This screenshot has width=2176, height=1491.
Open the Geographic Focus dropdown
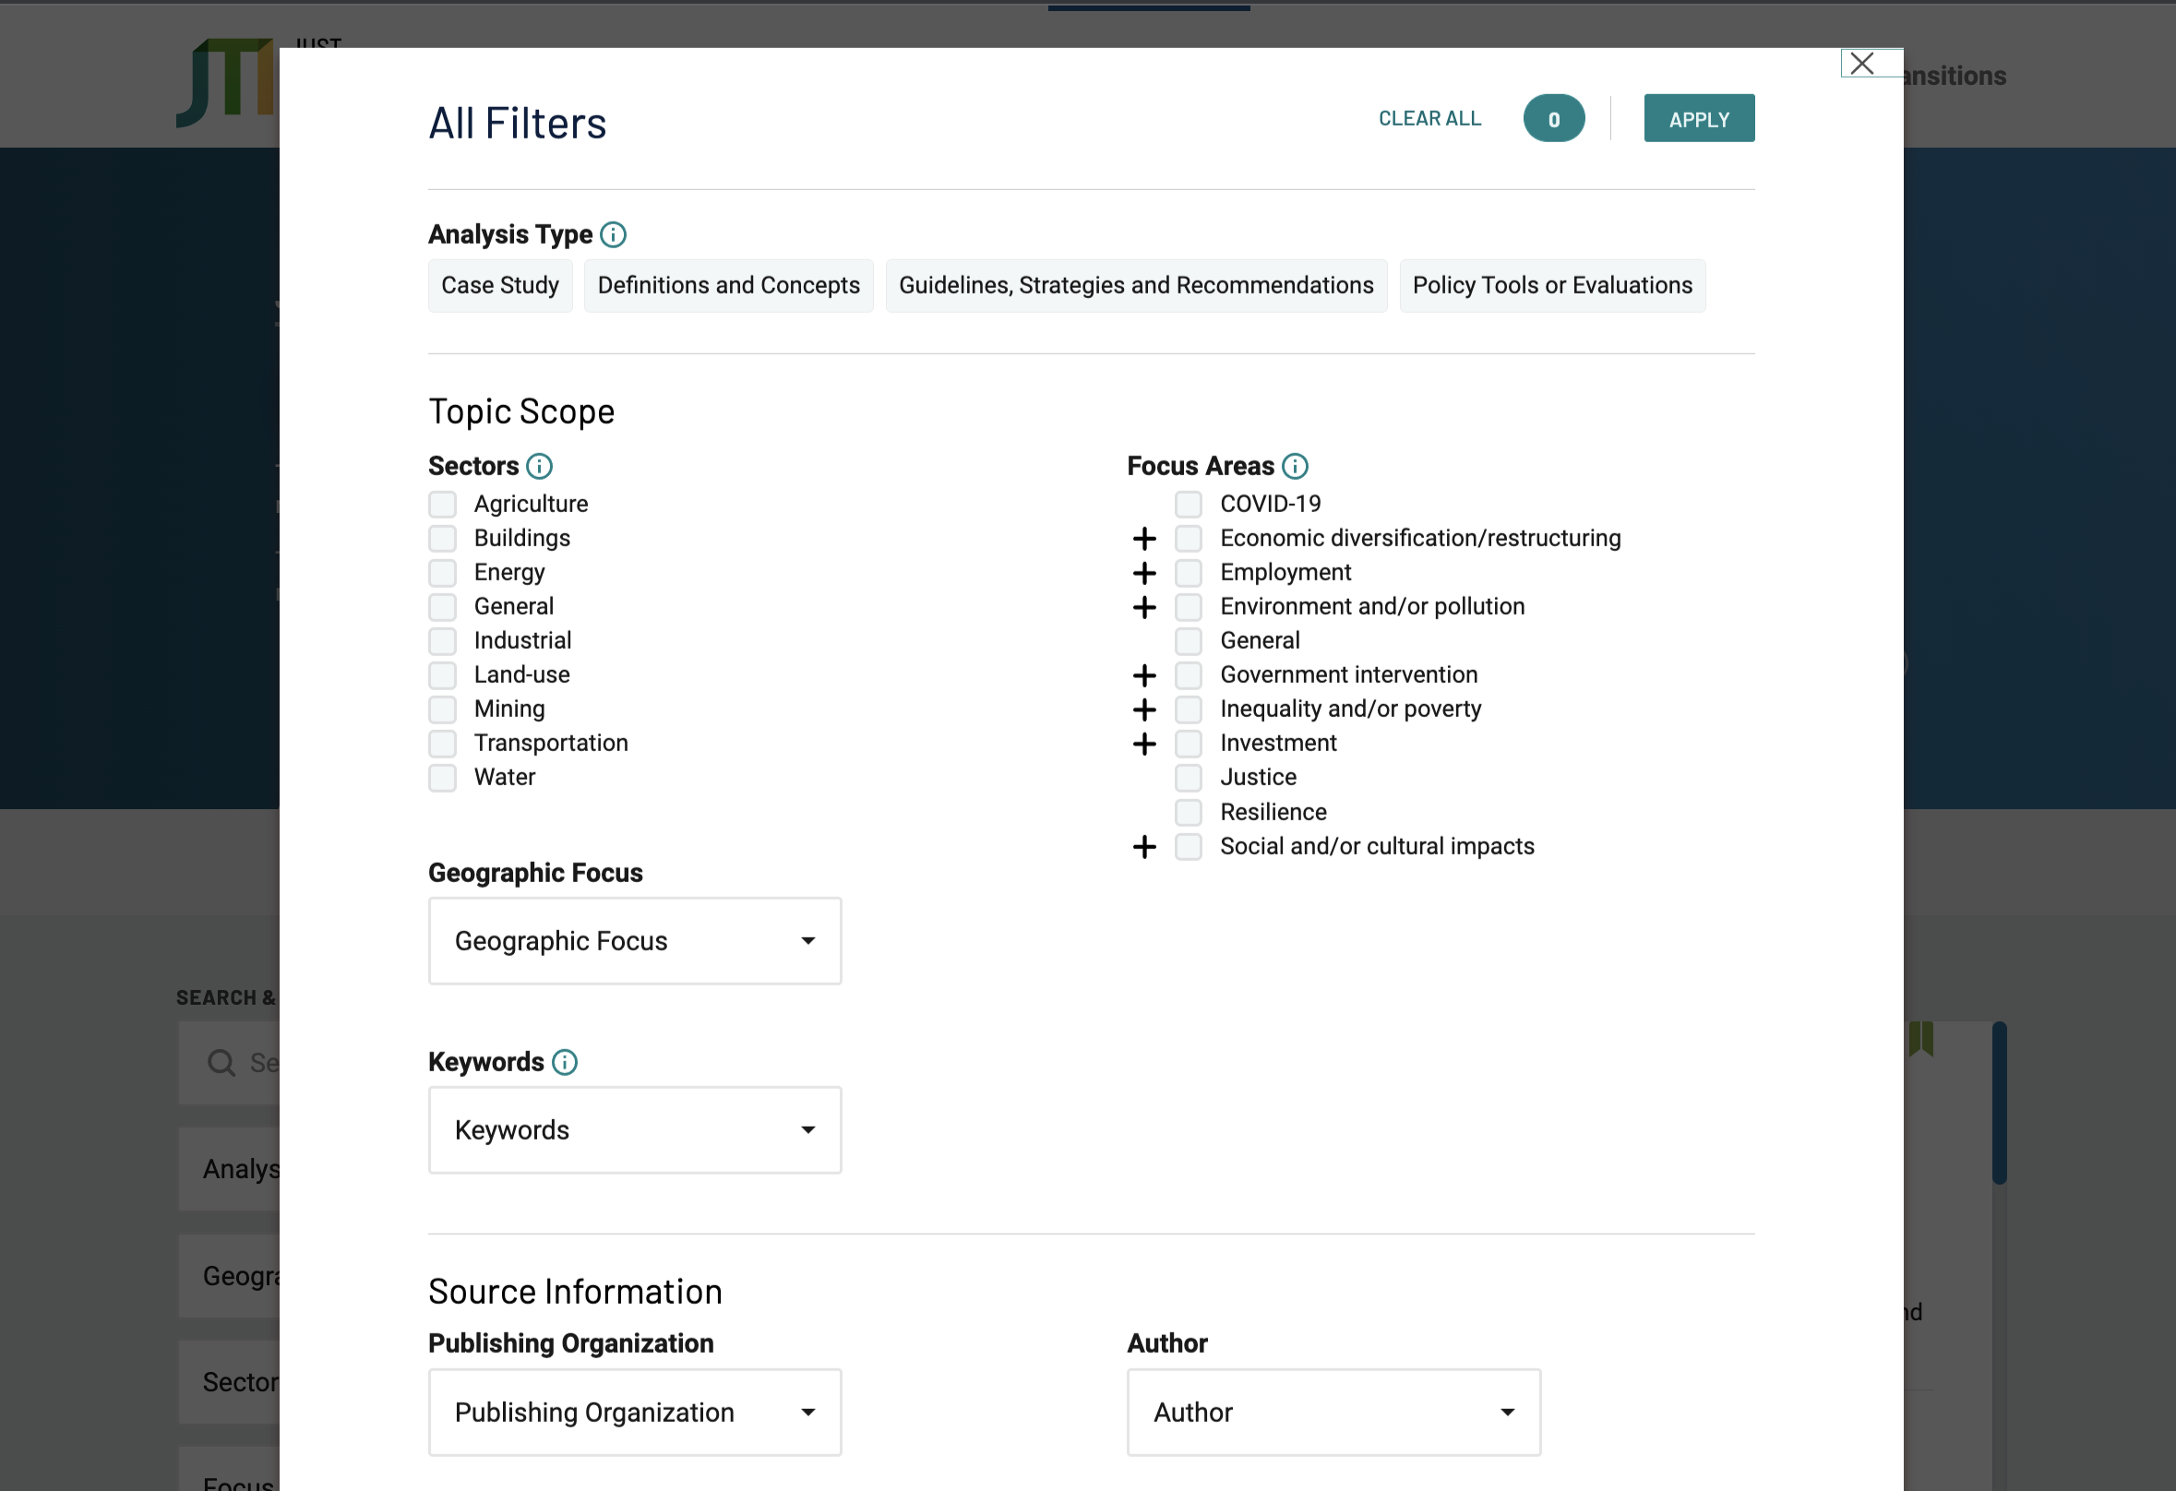tap(635, 941)
